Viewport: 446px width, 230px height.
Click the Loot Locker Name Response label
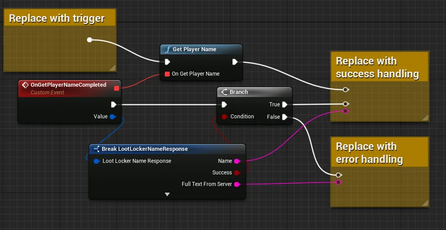coord(137,161)
